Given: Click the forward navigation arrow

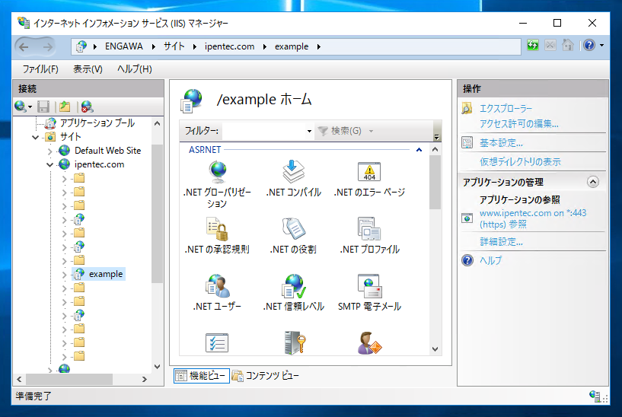Looking at the screenshot, I should (x=48, y=47).
